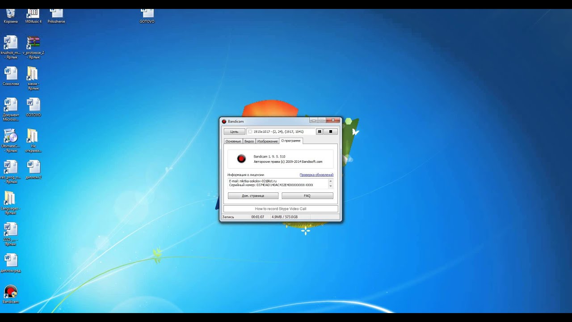Select the Изображение tab

pos(267,141)
